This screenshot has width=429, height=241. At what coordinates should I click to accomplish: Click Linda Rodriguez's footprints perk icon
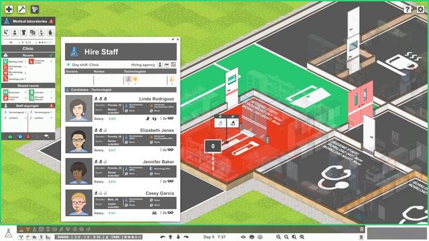pyautogui.click(x=154, y=118)
